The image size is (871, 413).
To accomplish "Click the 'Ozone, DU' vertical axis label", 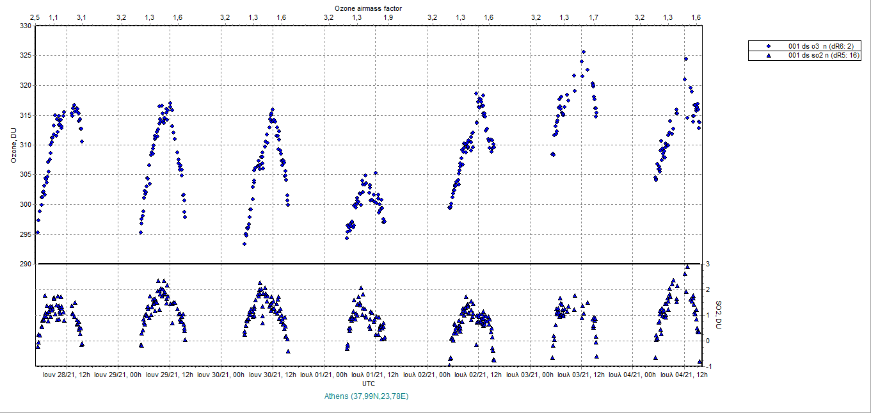I will [x=13, y=145].
